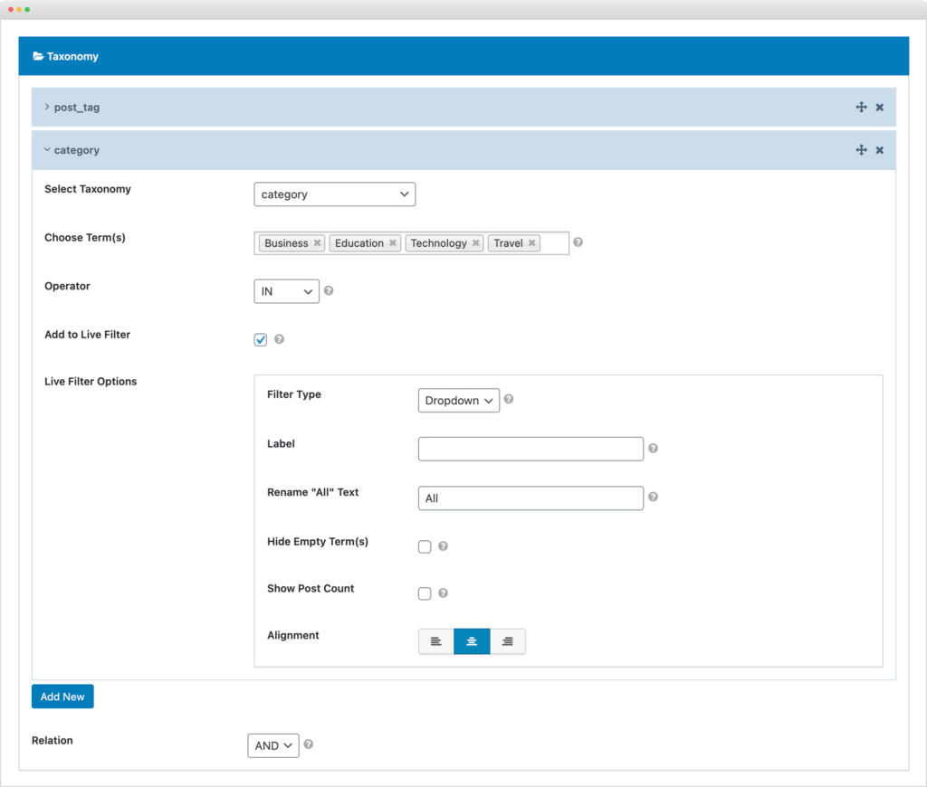
Task: Set alignment to left
Action: [435, 641]
